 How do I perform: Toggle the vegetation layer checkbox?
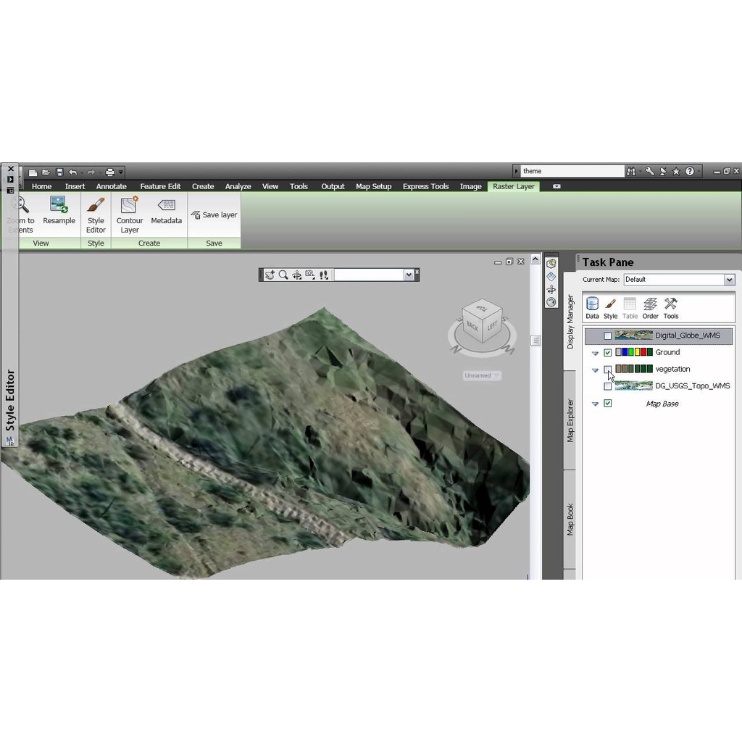point(608,369)
